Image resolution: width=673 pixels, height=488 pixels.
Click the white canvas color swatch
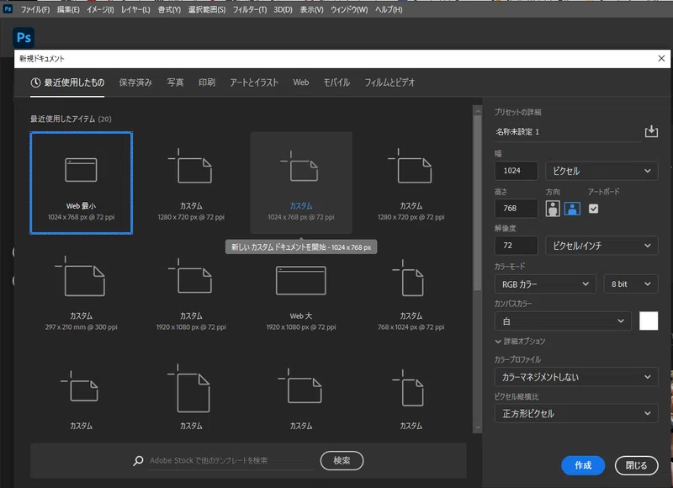[649, 321]
